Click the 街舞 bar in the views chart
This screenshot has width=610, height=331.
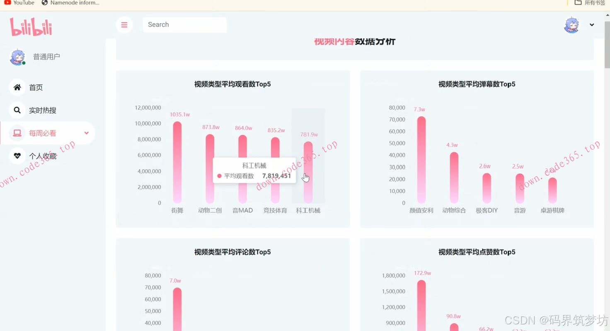tap(177, 162)
